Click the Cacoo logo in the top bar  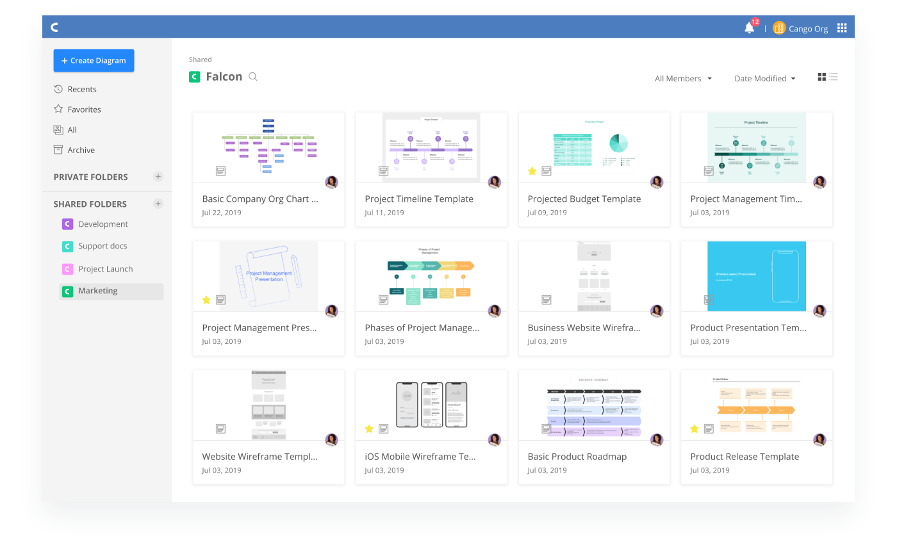pos(54,27)
